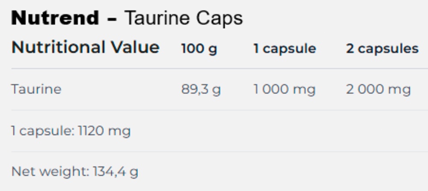Select the 100 g column header
Image resolution: width=428 pixels, height=191 pixels.
point(199,49)
